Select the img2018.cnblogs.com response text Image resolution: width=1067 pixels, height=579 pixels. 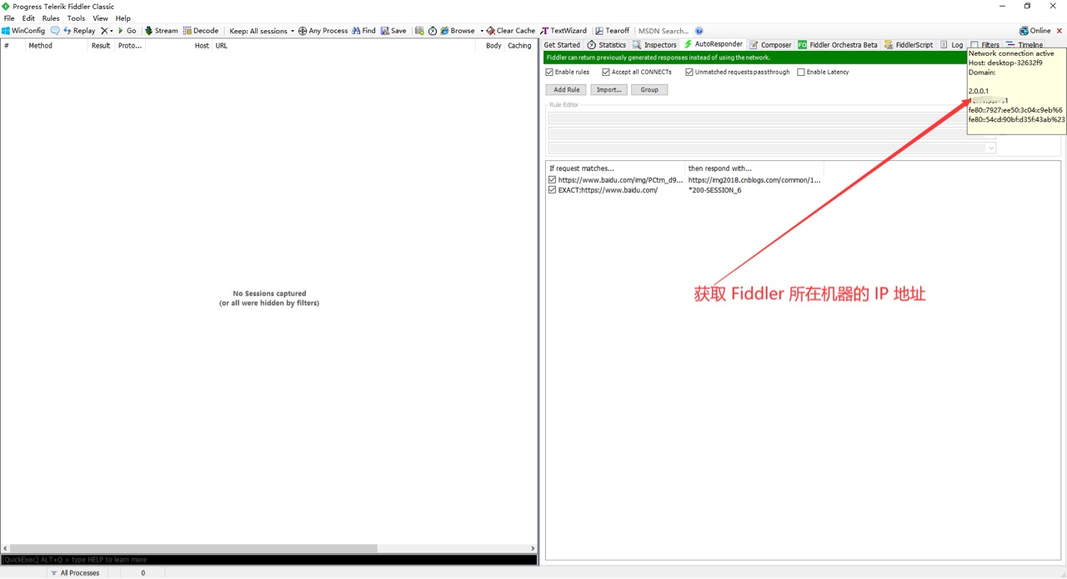[x=754, y=180]
